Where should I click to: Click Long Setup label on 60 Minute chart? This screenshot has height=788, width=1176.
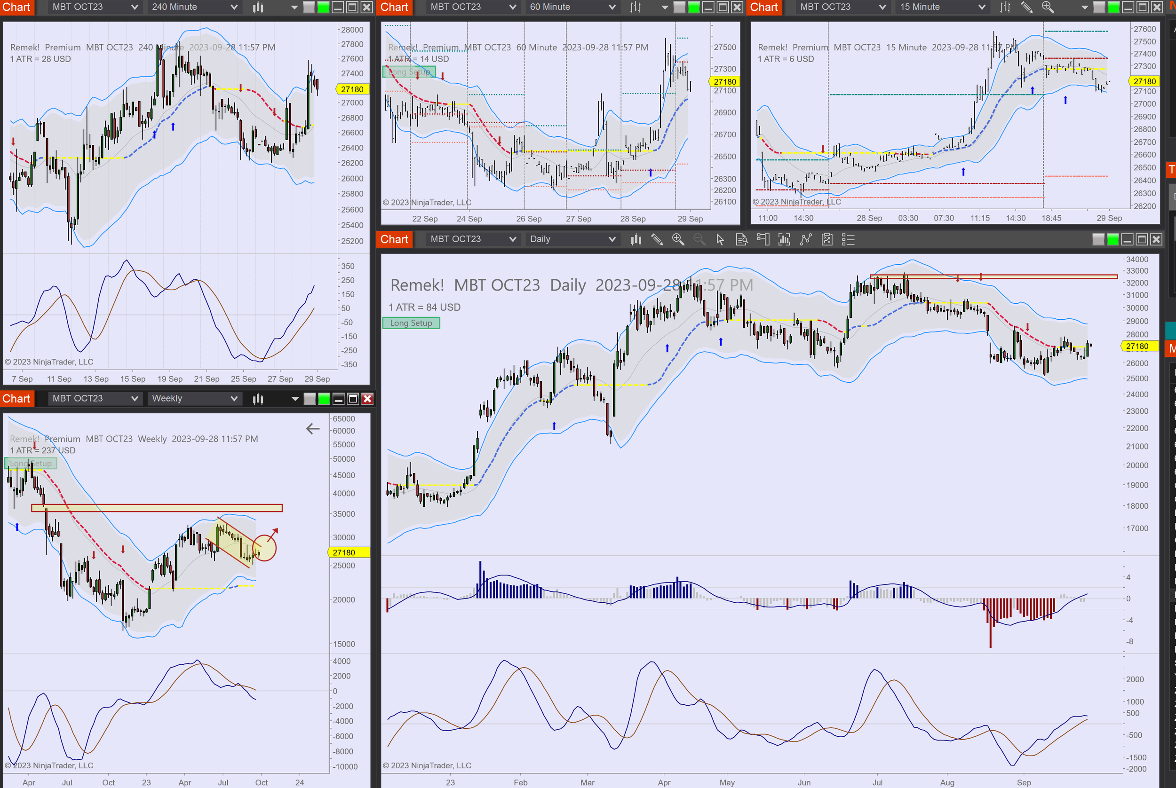click(409, 72)
